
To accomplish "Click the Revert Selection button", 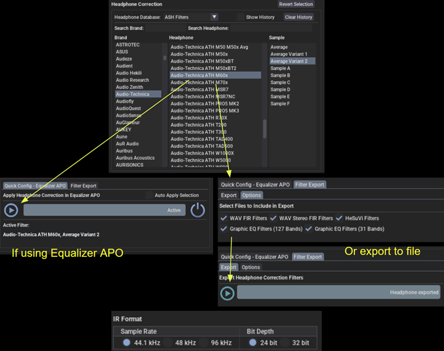I will [x=297, y=4].
